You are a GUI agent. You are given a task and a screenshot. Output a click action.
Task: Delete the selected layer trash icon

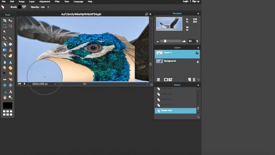point(194,80)
